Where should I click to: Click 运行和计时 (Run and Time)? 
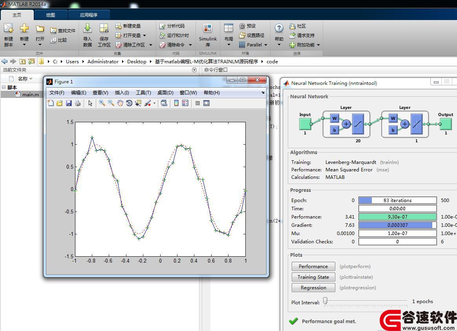point(174,35)
